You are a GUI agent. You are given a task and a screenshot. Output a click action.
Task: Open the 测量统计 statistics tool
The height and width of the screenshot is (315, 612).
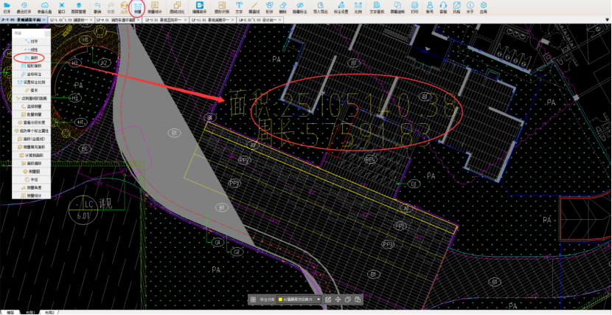click(x=155, y=8)
